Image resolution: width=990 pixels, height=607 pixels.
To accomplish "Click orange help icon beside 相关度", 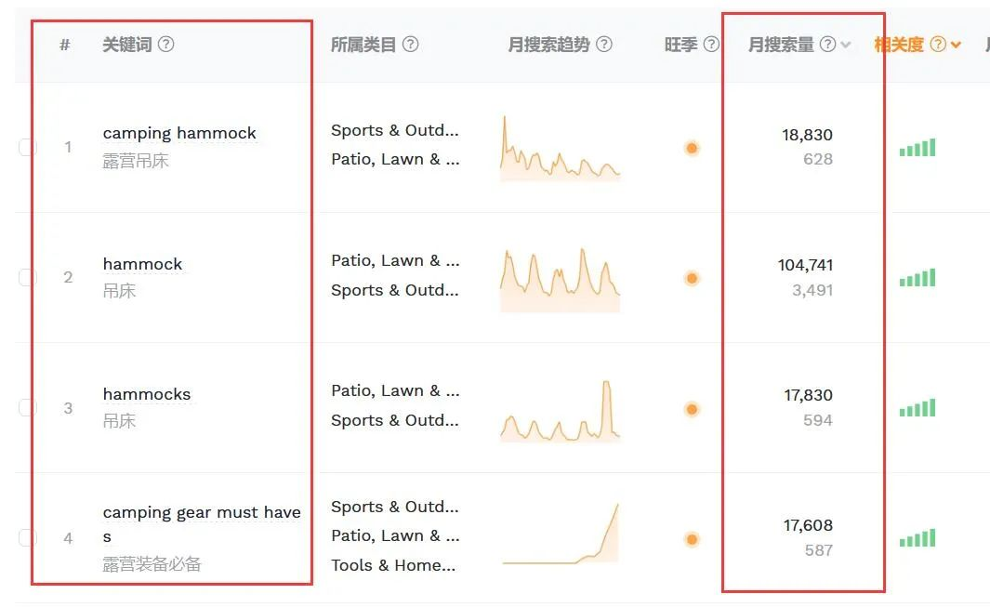I will tap(939, 45).
